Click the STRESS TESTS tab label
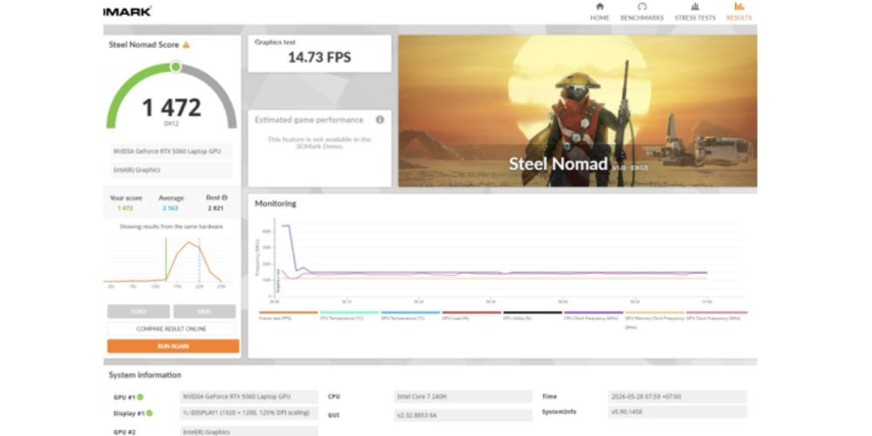Image resolution: width=872 pixels, height=436 pixels. (695, 17)
